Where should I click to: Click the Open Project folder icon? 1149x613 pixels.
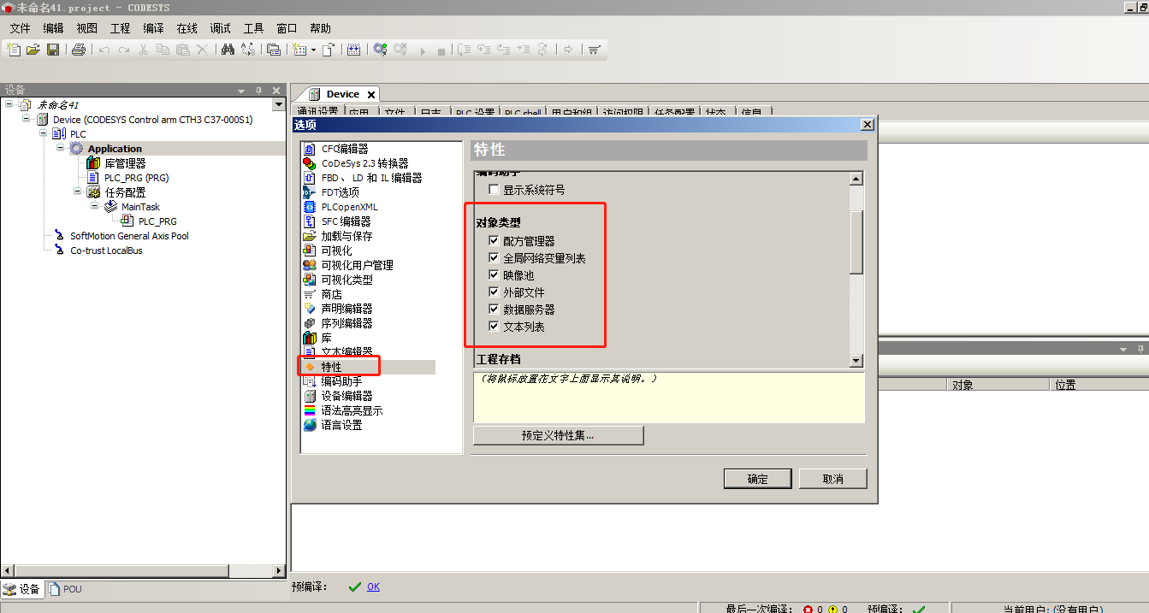tap(33, 50)
